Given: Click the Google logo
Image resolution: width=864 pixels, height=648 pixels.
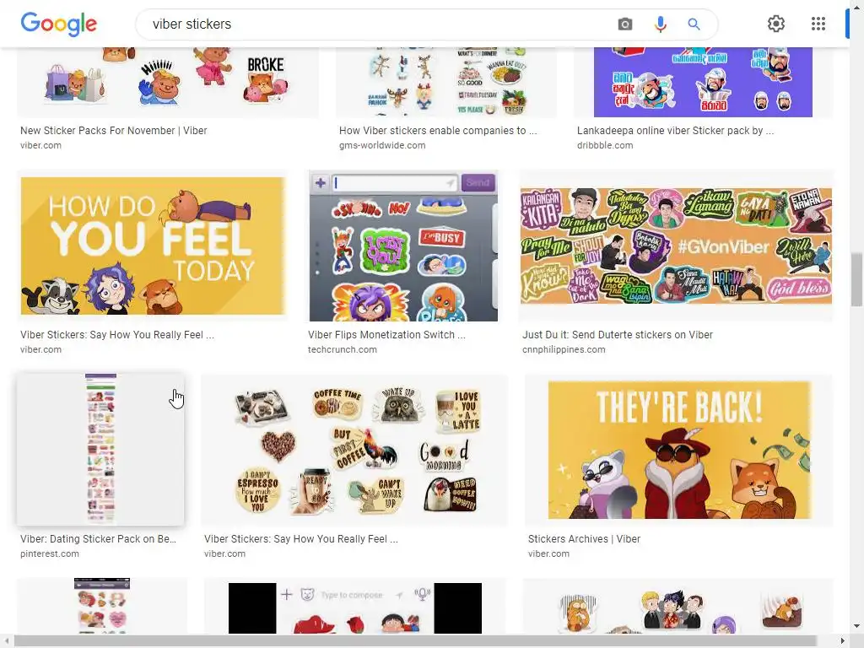Looking at the screenshot, I should click(58, 24).
